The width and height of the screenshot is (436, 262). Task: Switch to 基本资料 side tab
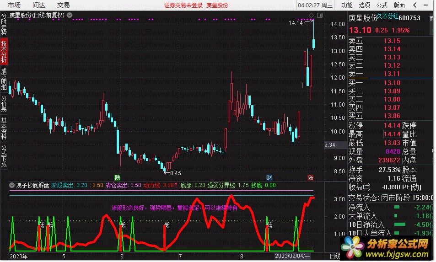4,128
